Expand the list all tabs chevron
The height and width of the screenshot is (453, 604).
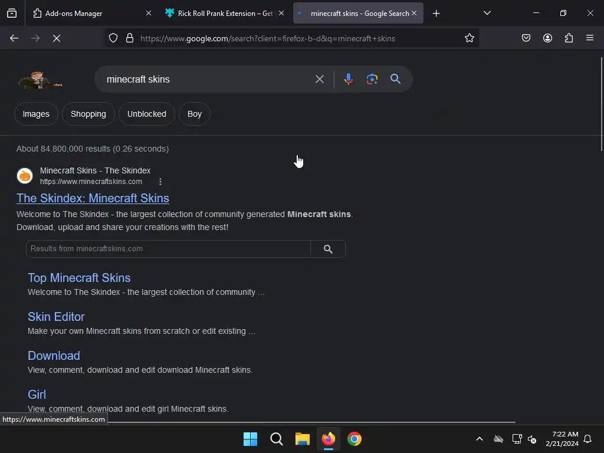[487, 13]
